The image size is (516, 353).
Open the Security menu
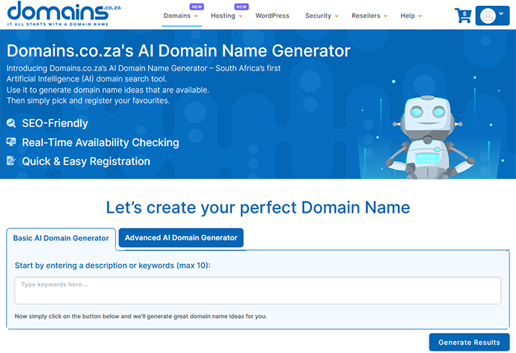(x=318, y=16)
